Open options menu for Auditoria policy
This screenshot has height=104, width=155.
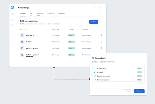click(102, 42)
